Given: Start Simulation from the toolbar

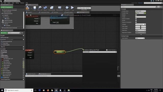Looking at the screenshot, I should pos(67,8).
